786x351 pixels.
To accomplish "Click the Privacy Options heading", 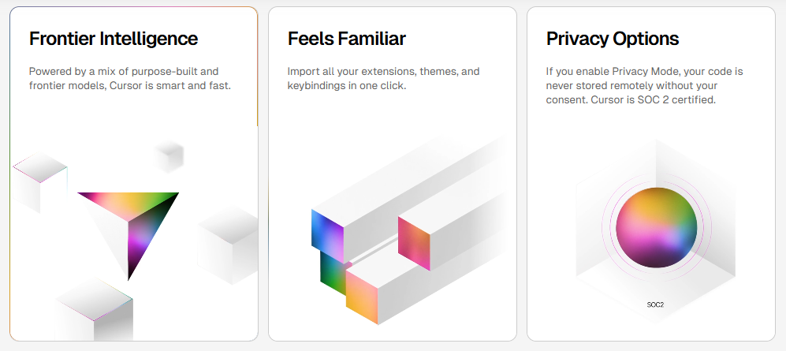I will click(x=613, y=39).
